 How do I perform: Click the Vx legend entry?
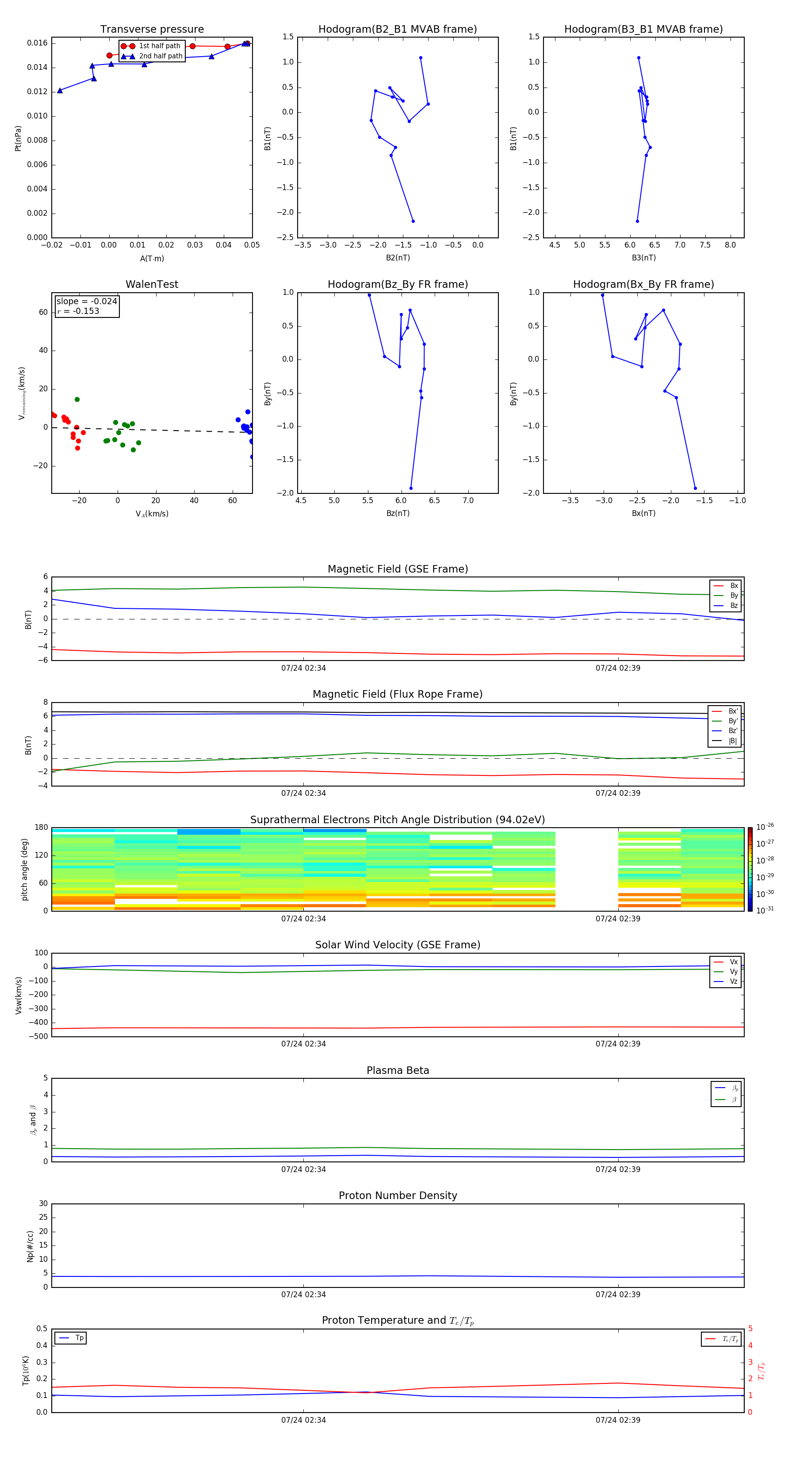tap(726, 962)
